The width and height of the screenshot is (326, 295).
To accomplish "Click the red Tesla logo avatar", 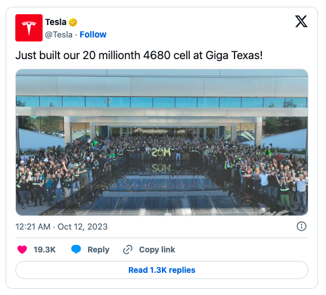I will point(29,28).
